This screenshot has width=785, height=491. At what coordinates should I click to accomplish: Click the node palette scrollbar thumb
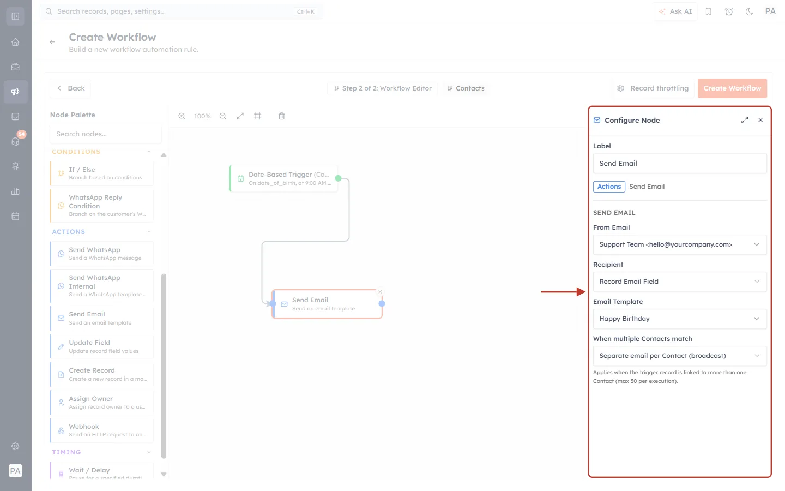[x=164, y=366]
